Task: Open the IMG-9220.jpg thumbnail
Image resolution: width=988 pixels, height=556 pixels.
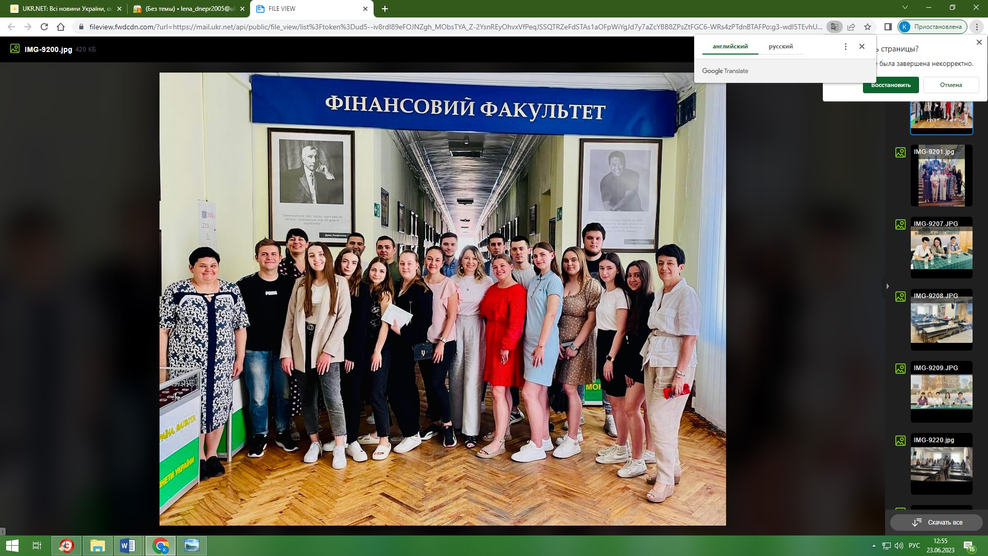Action: pyautogui.click(x=942, y=464)
